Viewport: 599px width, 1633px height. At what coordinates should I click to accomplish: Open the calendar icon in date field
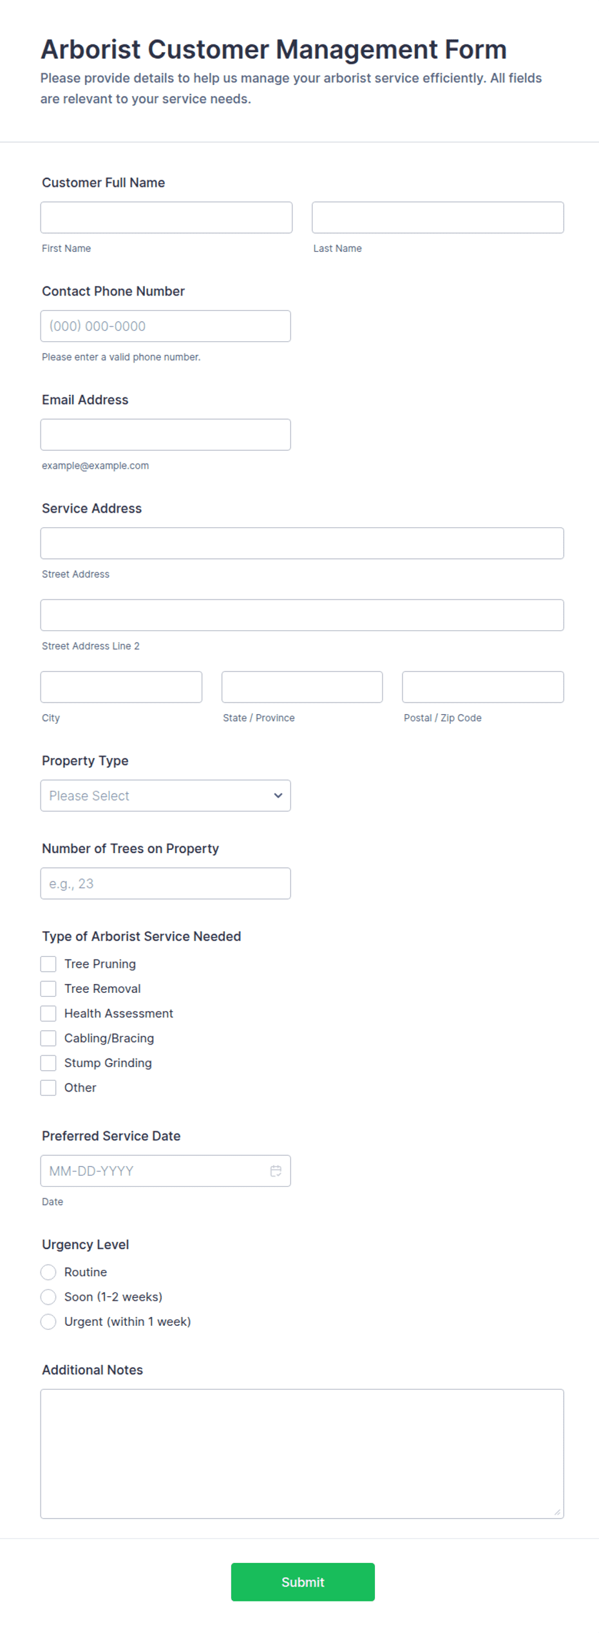(276, 1171)
